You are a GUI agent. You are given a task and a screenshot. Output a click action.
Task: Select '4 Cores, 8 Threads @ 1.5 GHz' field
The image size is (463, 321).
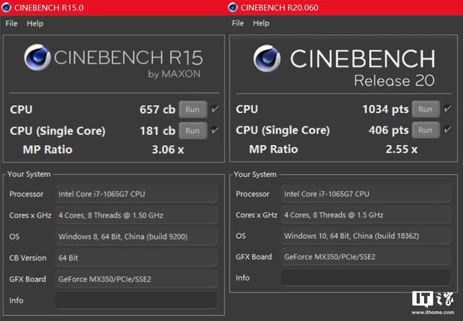pos(366,215)
